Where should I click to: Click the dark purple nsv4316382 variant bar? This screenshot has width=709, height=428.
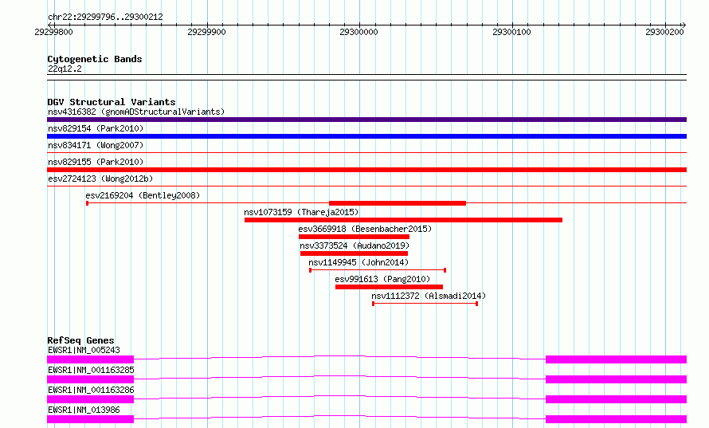coord(366,120)
